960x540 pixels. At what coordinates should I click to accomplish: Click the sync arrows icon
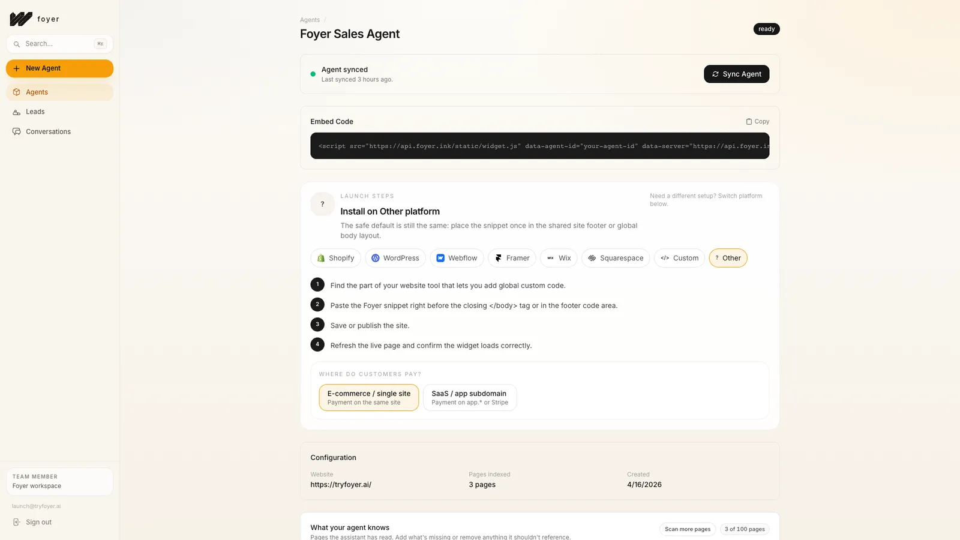(x=715, y=74)
